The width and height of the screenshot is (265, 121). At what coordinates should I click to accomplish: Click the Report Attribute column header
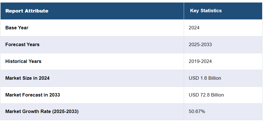pos(27,11)
